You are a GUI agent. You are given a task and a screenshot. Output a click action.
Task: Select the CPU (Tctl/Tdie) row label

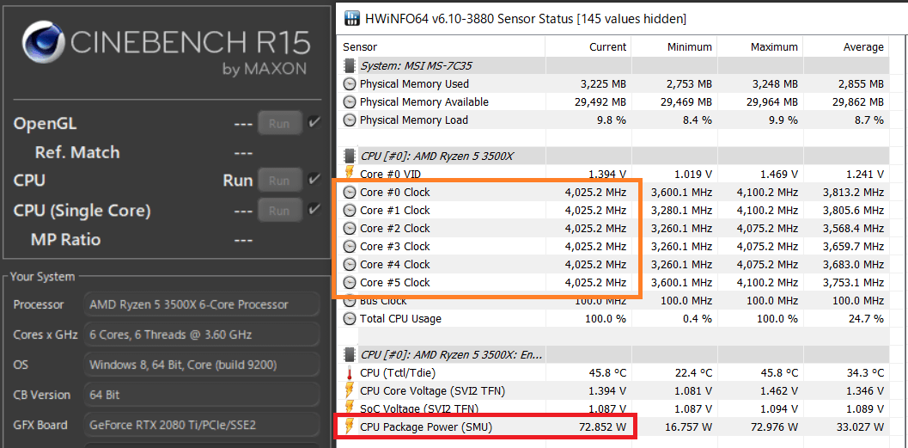click(x=397, y=372)
